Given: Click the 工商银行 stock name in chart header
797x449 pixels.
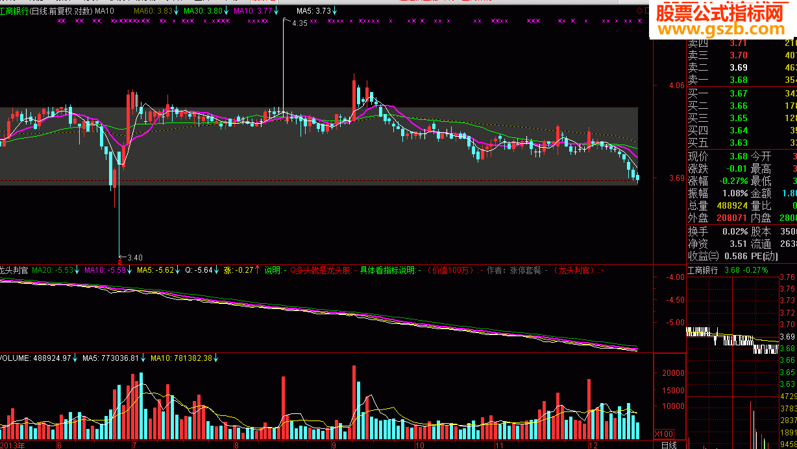Looking at the screenshot, I should [14, 11].
